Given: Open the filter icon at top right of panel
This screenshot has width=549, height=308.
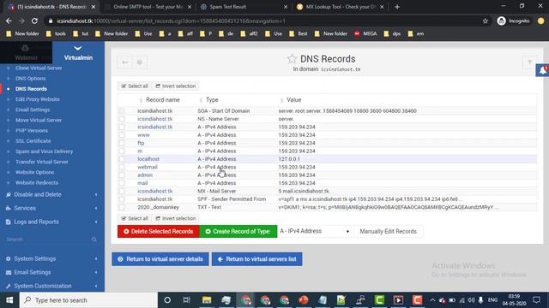Looking at the screenshot, I should click(x=530, y=62).
